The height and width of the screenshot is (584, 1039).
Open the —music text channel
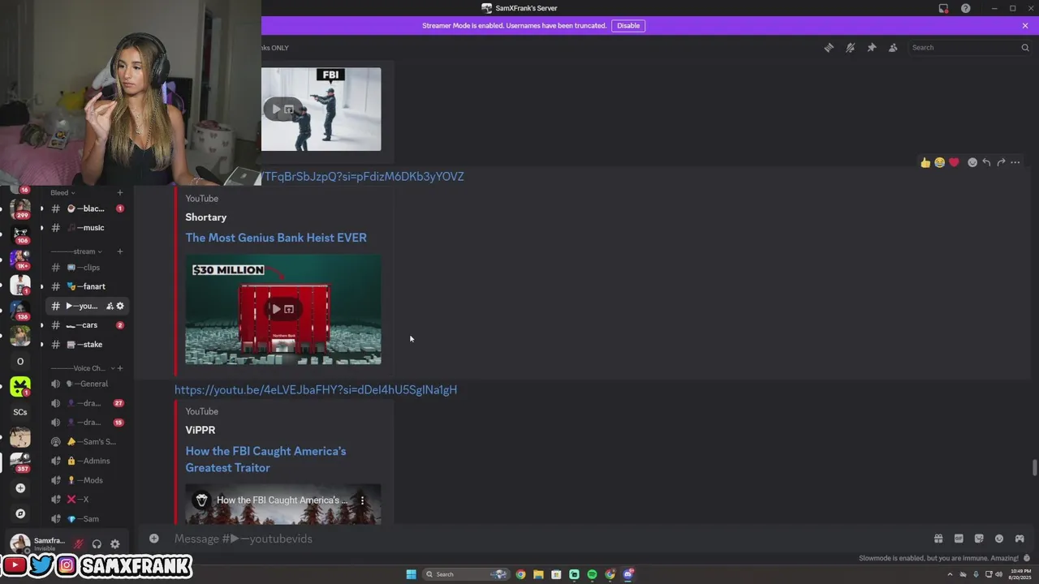coord(86,228)
